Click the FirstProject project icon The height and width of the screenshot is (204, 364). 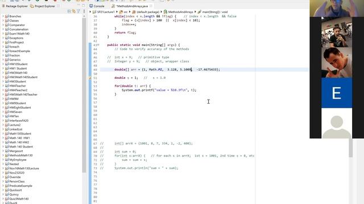click(x=7, y=42)
